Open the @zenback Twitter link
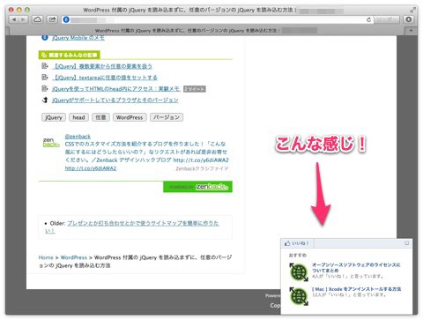The width and height of the screenshot is (423, 320). [78, 137]
